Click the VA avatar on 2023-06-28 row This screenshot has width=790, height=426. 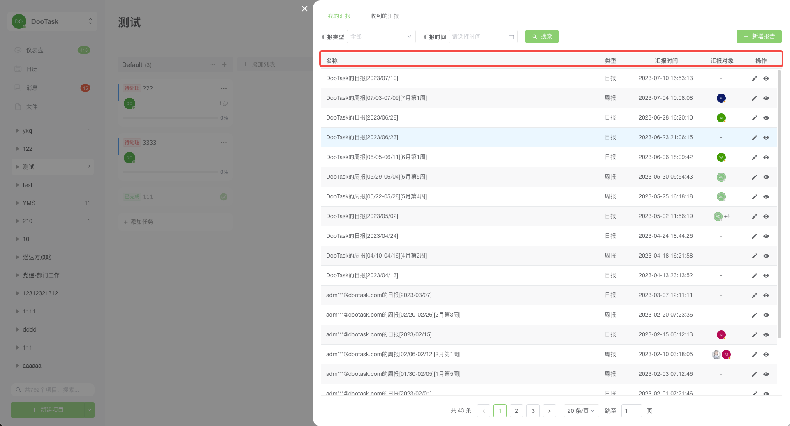point(721,118)
